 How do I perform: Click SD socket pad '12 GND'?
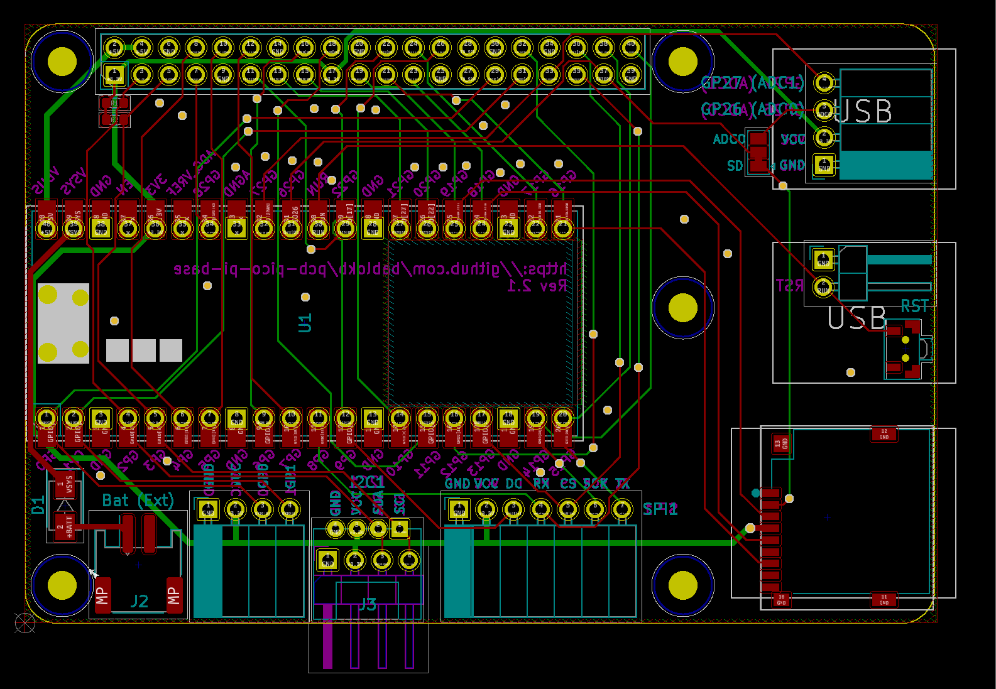pyautogui.click(x=884, y=434)
